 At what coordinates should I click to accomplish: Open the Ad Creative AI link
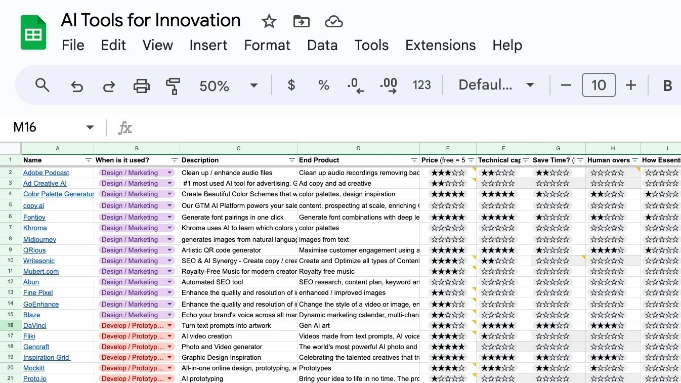(45, 183)
